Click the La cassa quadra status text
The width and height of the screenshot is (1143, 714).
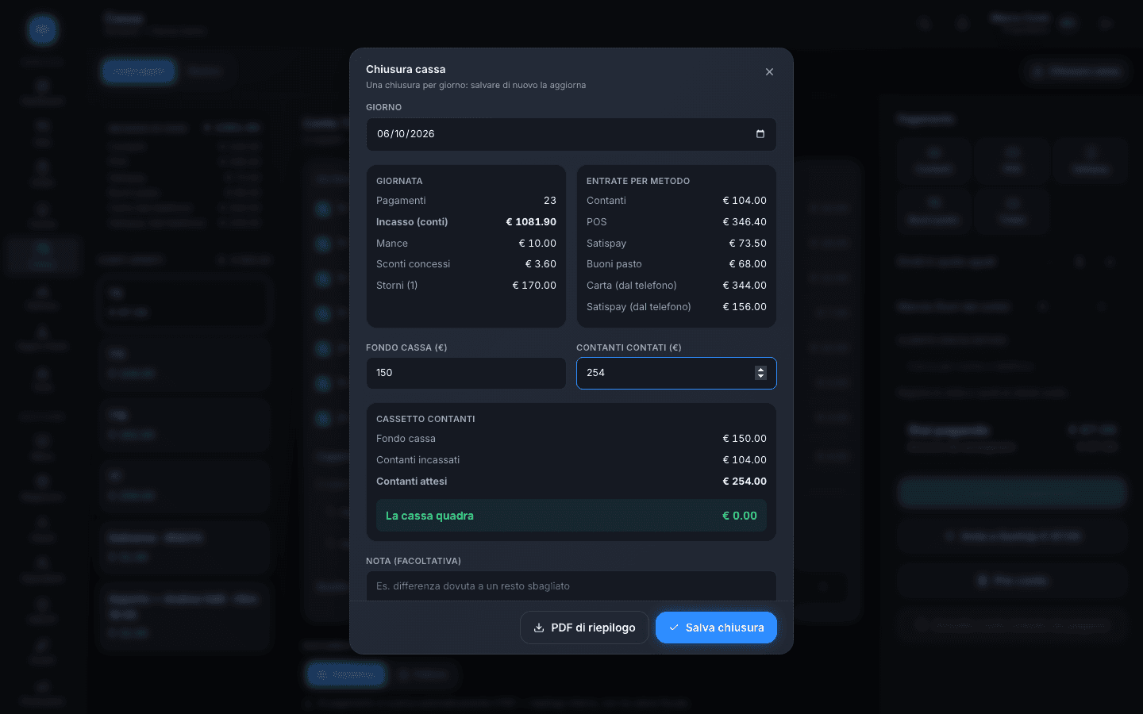pyautogui.click(x=429, y=516)
